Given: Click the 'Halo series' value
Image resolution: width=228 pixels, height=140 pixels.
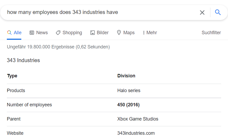Looking at the screenshot, I should coord(129,91).
